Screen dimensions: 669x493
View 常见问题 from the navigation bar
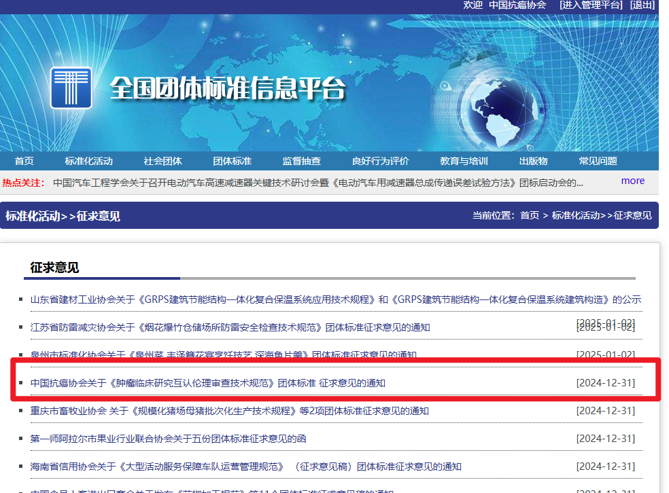point(598,161)
